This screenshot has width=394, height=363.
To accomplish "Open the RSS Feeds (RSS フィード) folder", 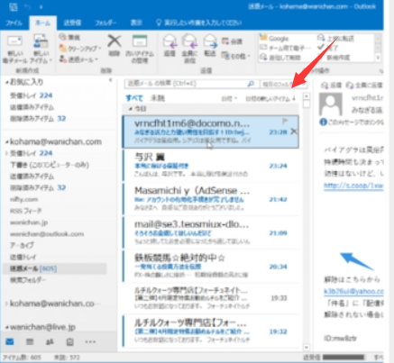I will (x=26, y=211).
